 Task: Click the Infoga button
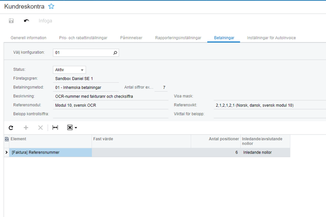pyautogui.click(x=45, y=21)
